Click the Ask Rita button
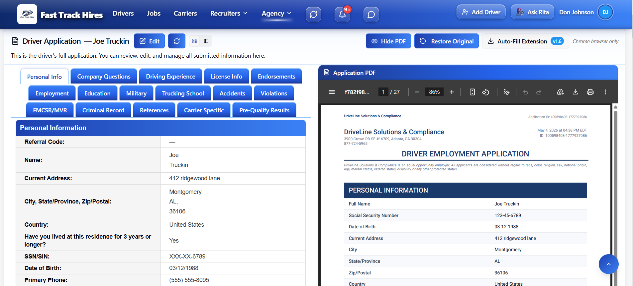The image size is (633, 286). (532, 12)
